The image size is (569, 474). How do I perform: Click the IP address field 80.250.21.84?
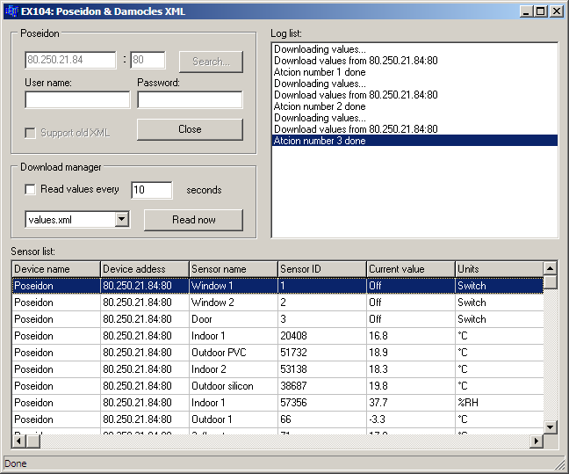point(70,60)
